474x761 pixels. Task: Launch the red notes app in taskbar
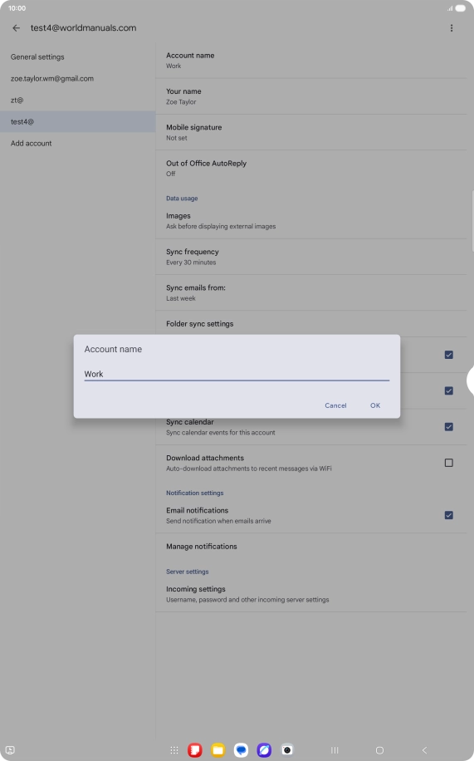tap(195, 750)
